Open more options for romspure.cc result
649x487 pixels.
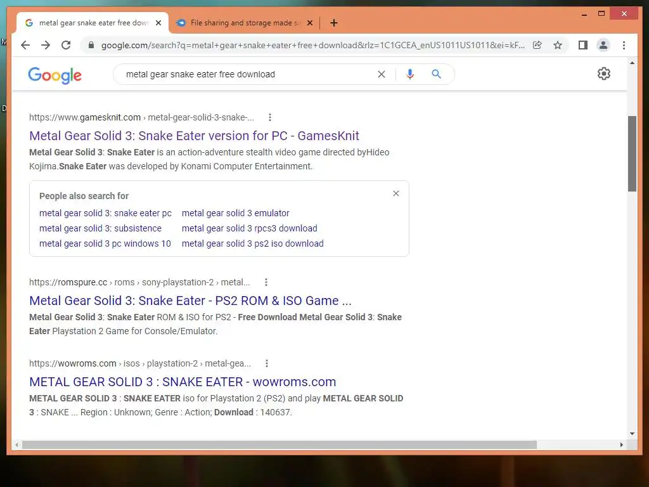pos(266,282)
